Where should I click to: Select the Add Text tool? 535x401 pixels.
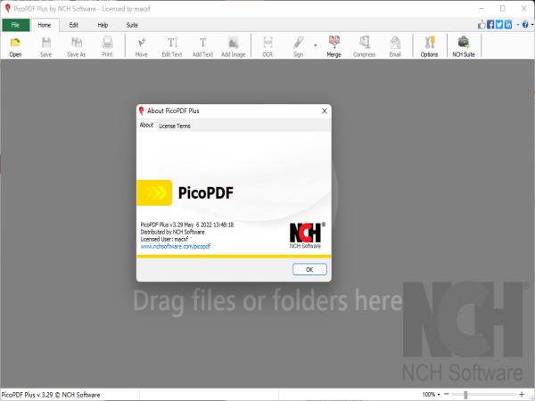[202, 46]
